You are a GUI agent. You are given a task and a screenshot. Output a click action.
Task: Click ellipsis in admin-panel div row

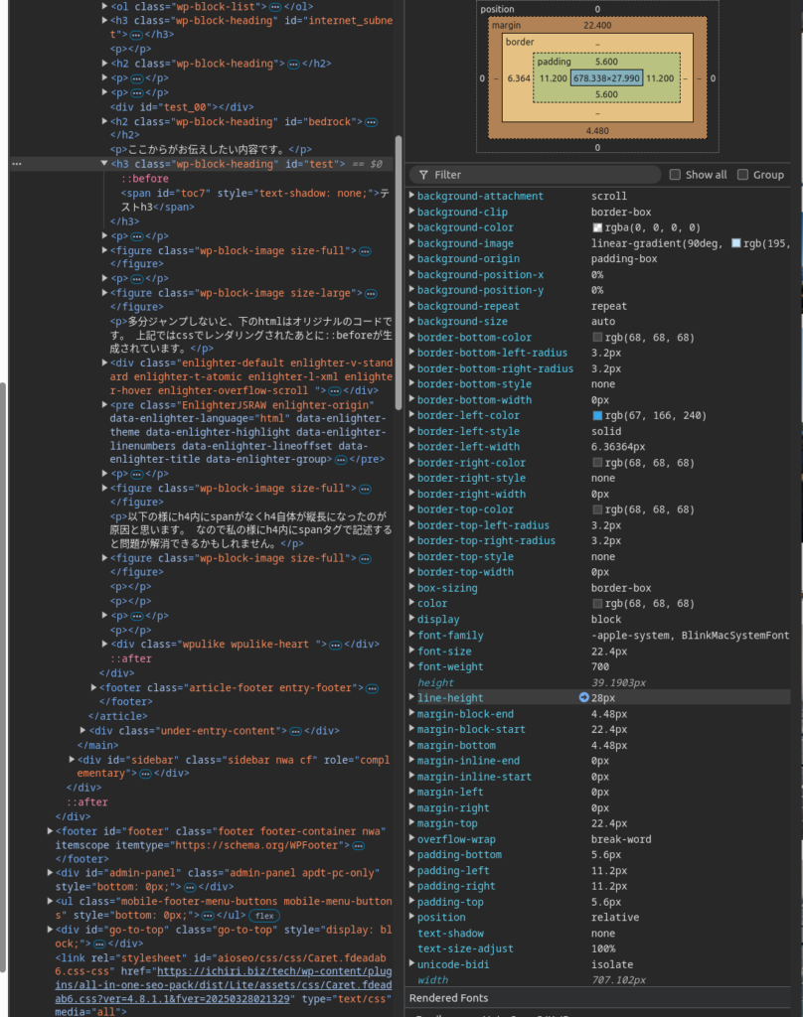(190, 887)
